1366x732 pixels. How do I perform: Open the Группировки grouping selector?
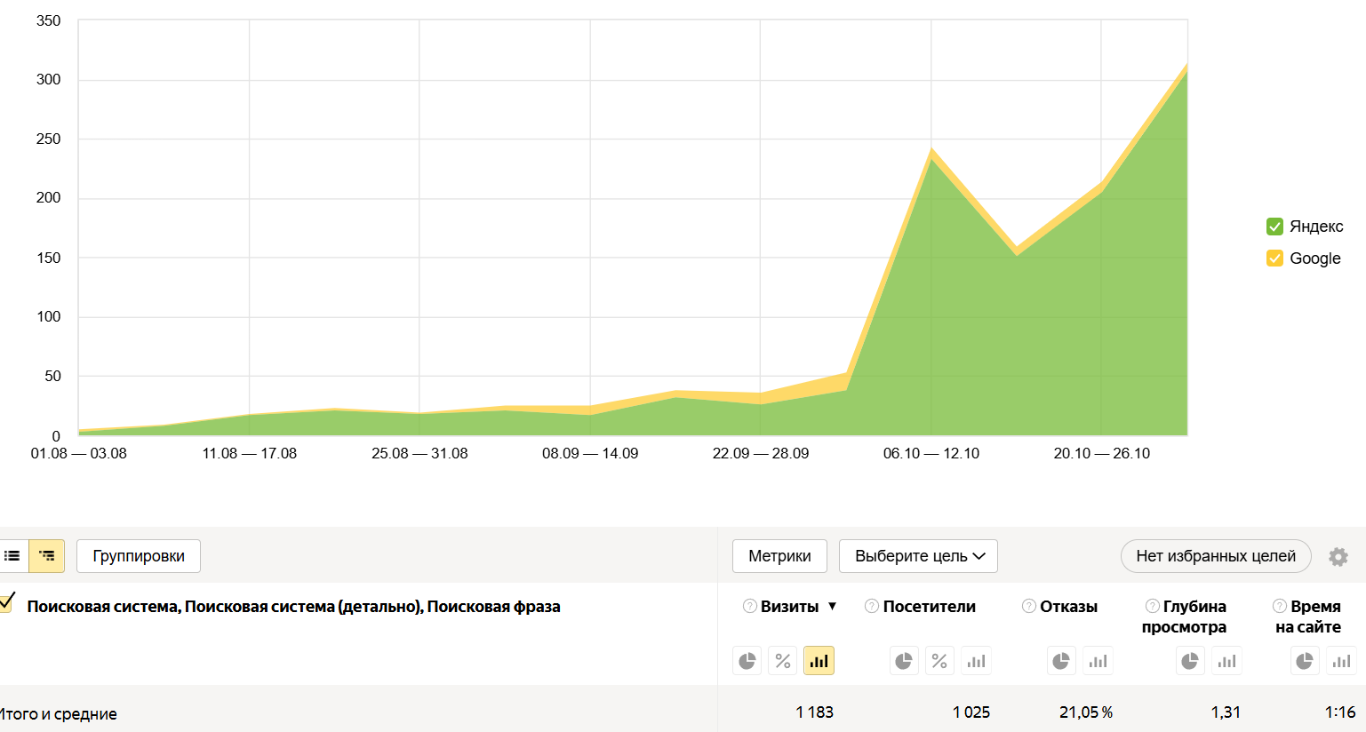point(139,556)
